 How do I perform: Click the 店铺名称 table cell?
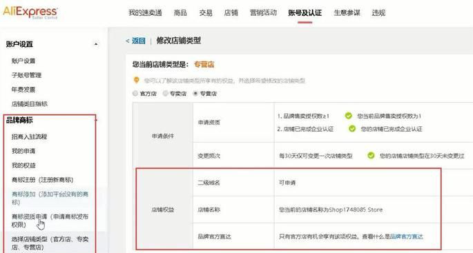pos(233,210)
